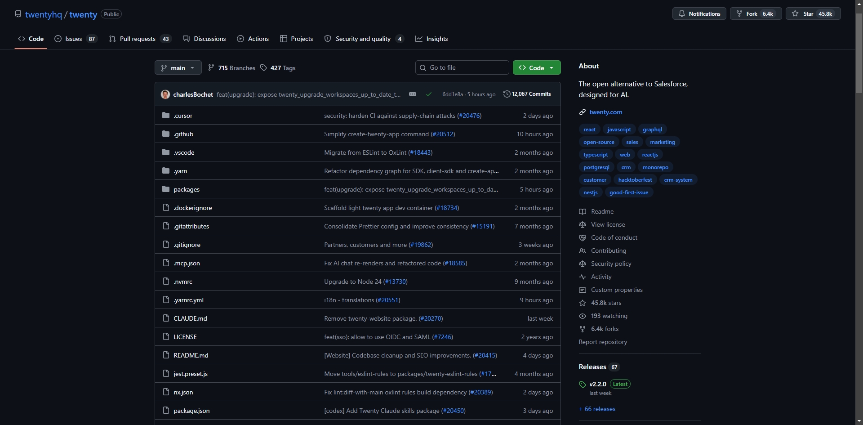Image resolution: width=863 pixels, height=425 pixels.
Task: Open pull request #20476 link
Action: point(469,116)
